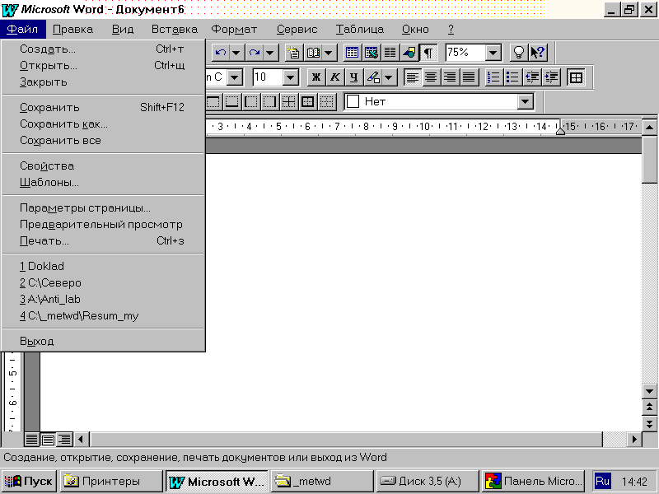
Task: Select 'Сохранить как...' from the File menu
Action: tap(63, 124)
